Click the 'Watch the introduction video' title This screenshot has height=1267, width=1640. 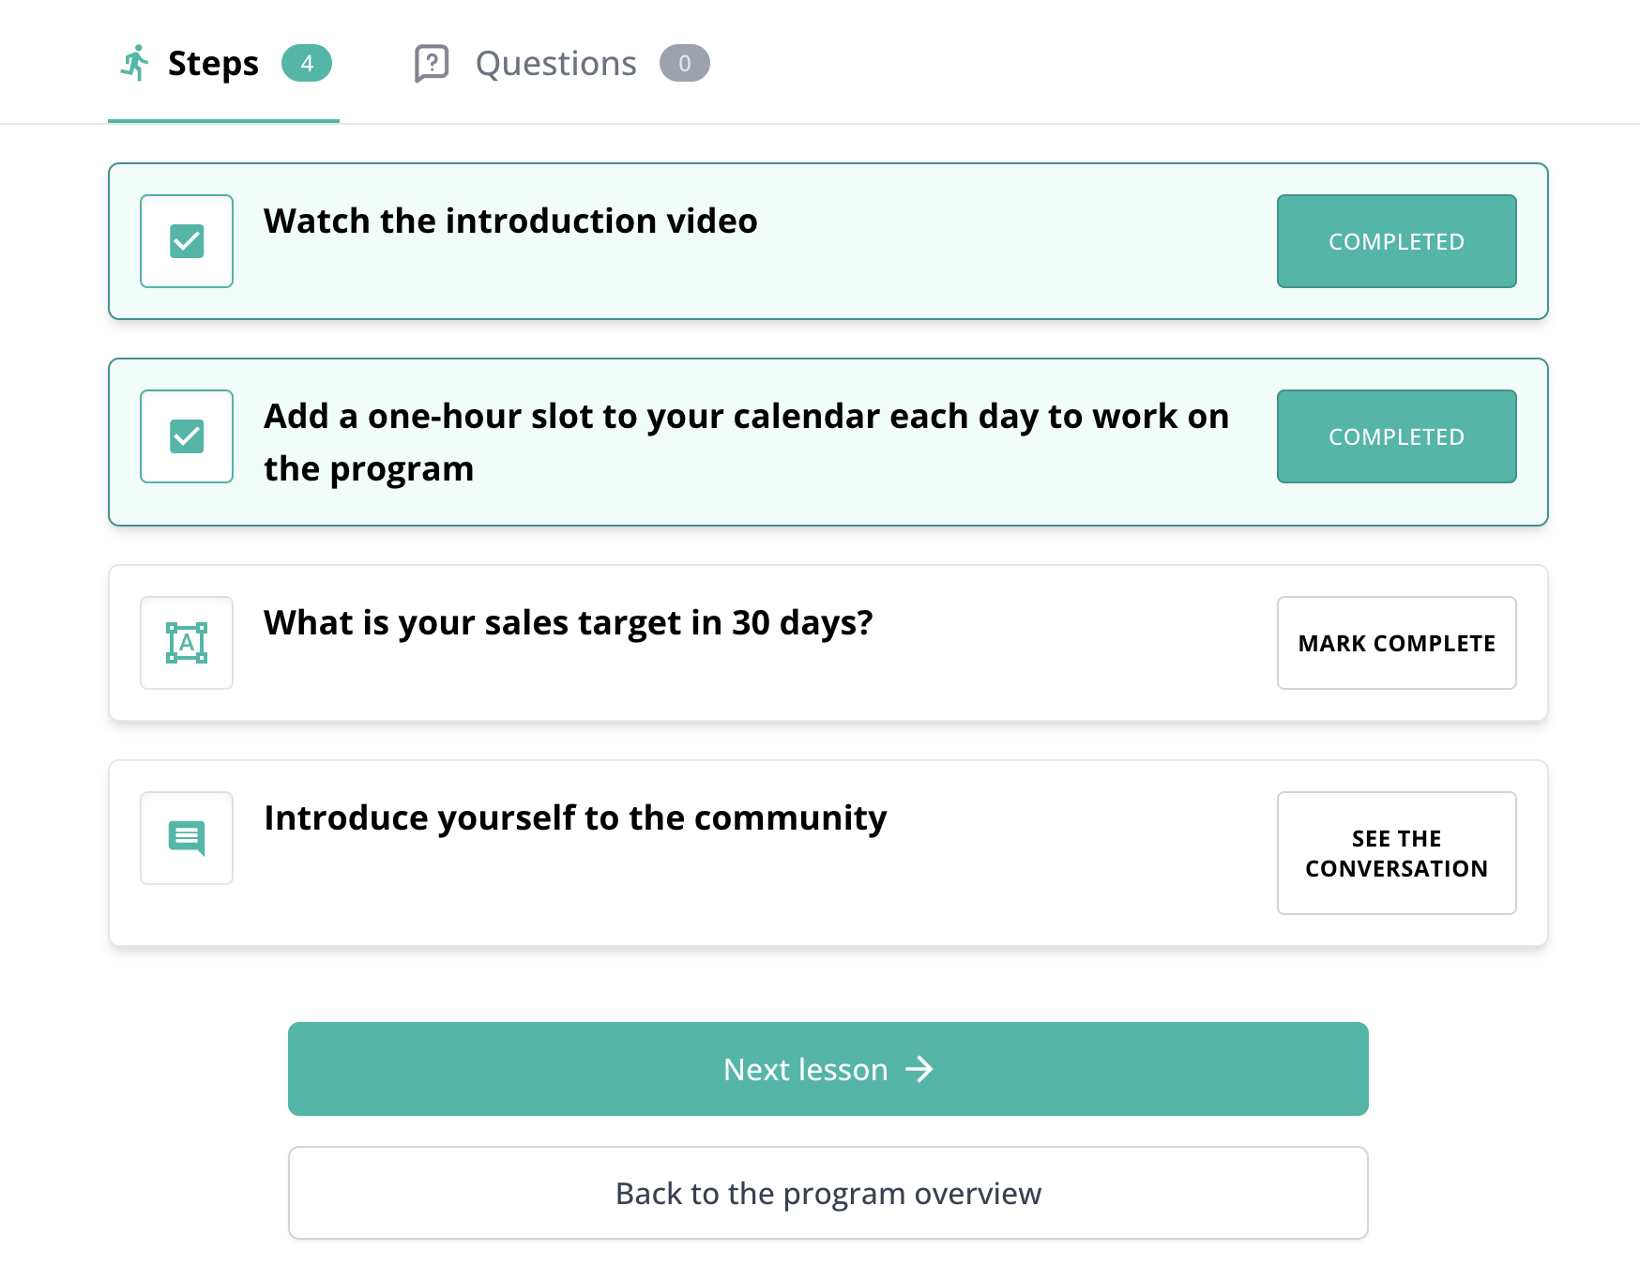[x=510, y=221]
